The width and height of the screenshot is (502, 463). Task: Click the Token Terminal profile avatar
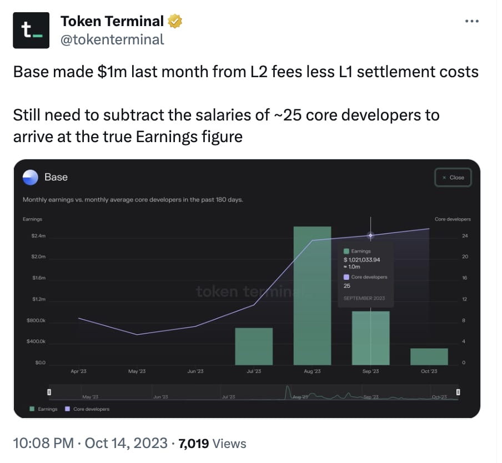[x=31, y=30]
